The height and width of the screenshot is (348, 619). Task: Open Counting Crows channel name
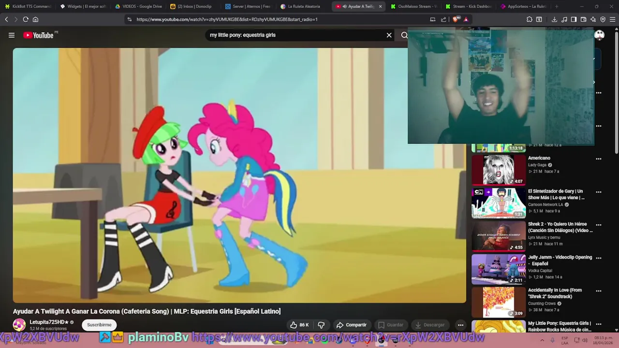click(x=542, y=304)
